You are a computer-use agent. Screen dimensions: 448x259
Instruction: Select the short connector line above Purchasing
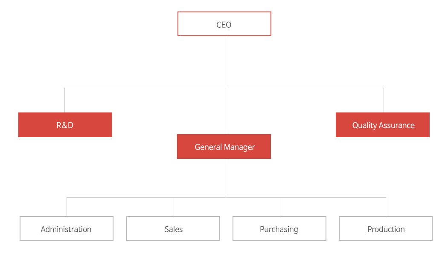[280, 207]
